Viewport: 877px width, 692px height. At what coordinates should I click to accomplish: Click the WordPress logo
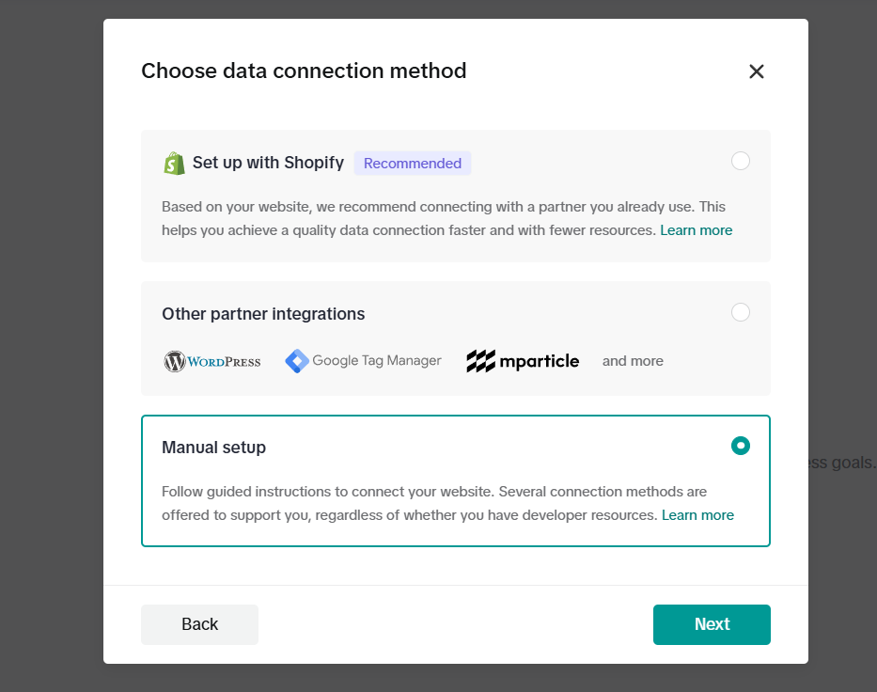(x=212, y=361)
